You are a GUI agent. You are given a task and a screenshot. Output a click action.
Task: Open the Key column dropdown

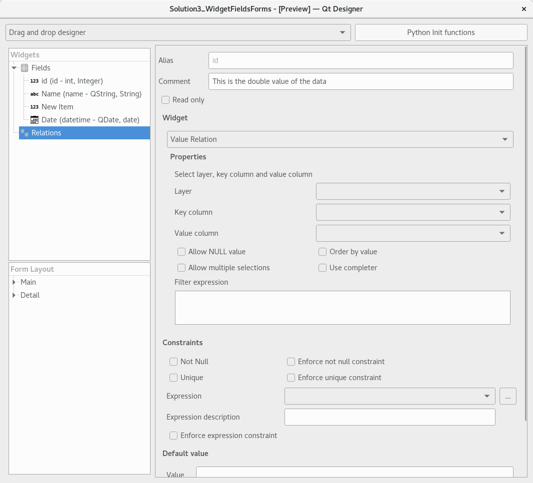click(413, 212)
